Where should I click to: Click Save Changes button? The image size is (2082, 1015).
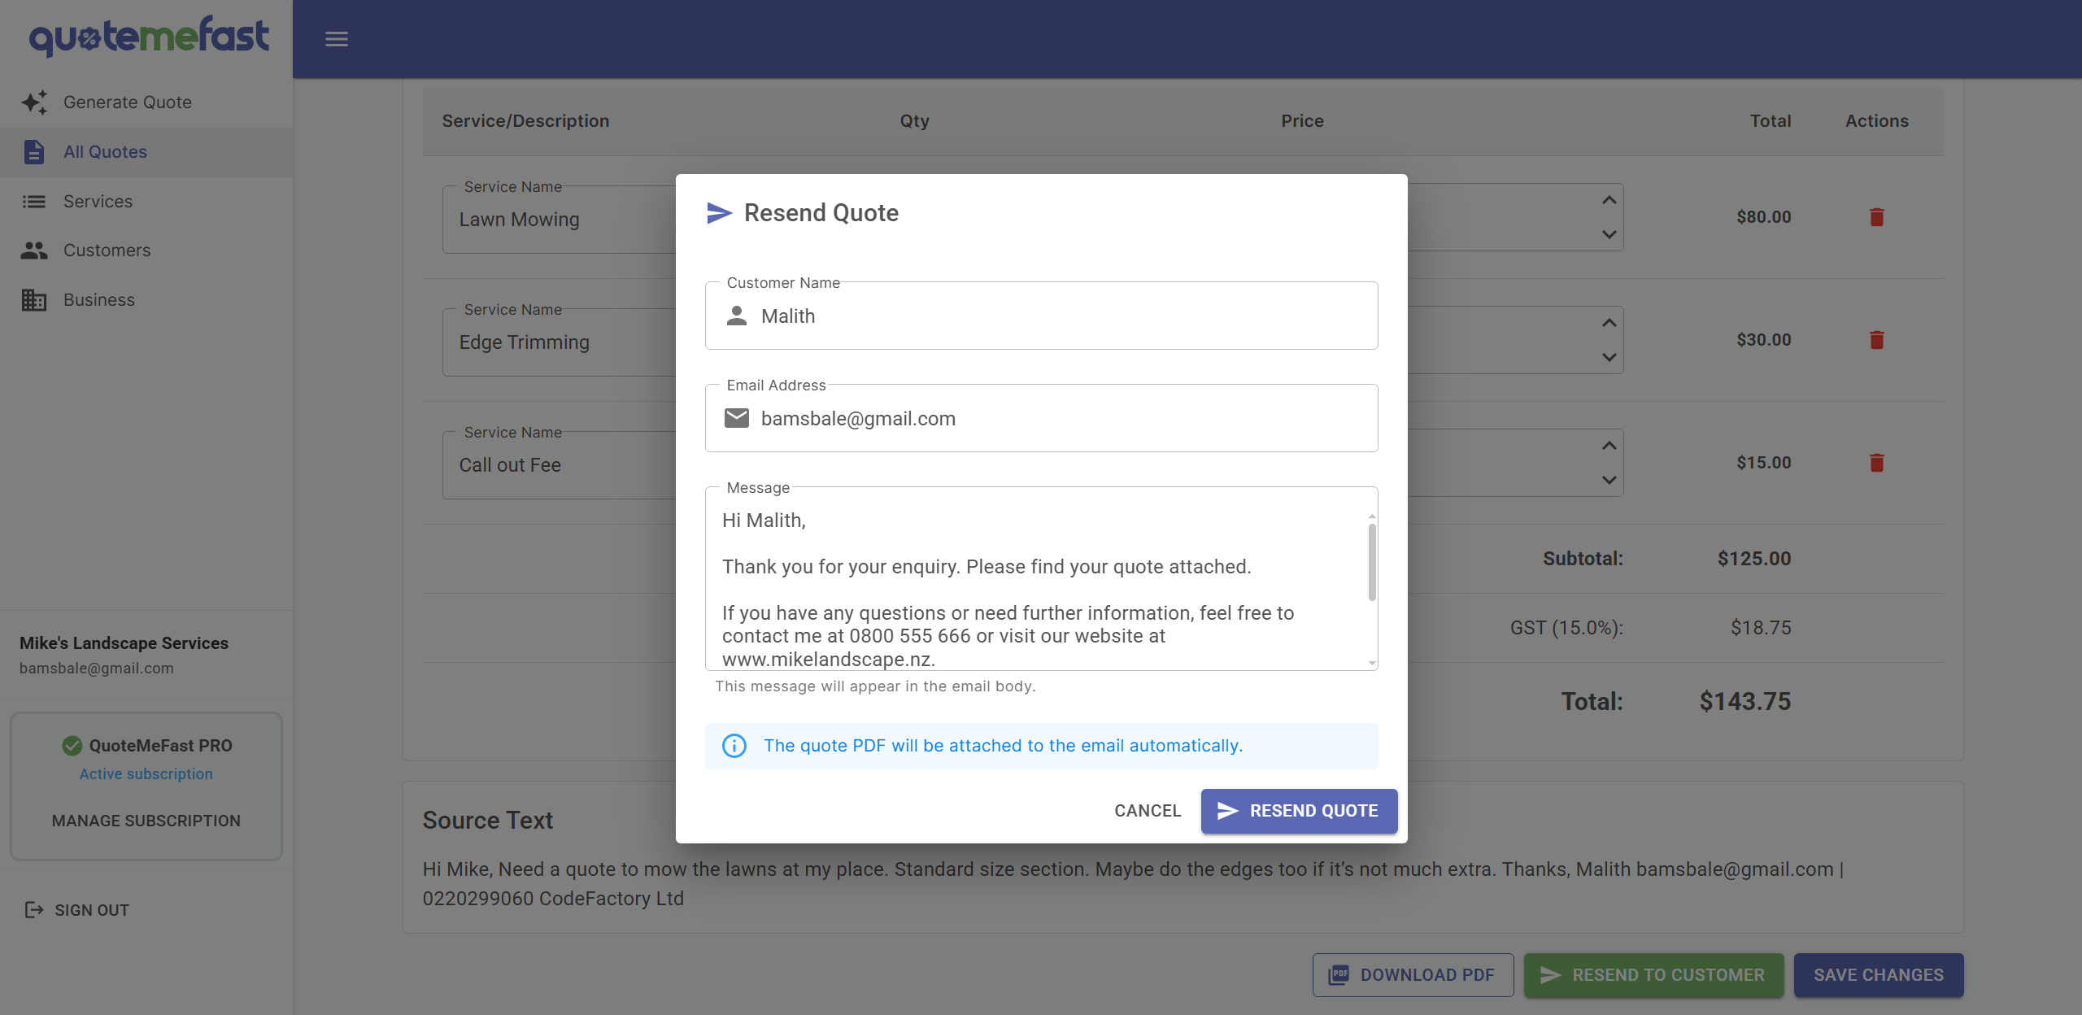tap(1879, 975)
